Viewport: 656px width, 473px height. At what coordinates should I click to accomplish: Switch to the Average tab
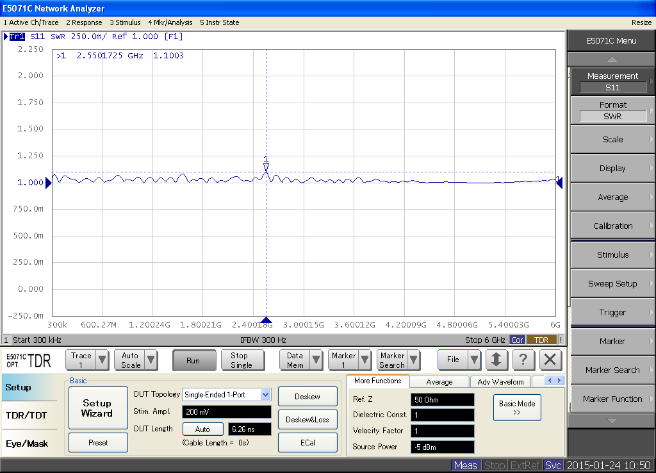439,381
